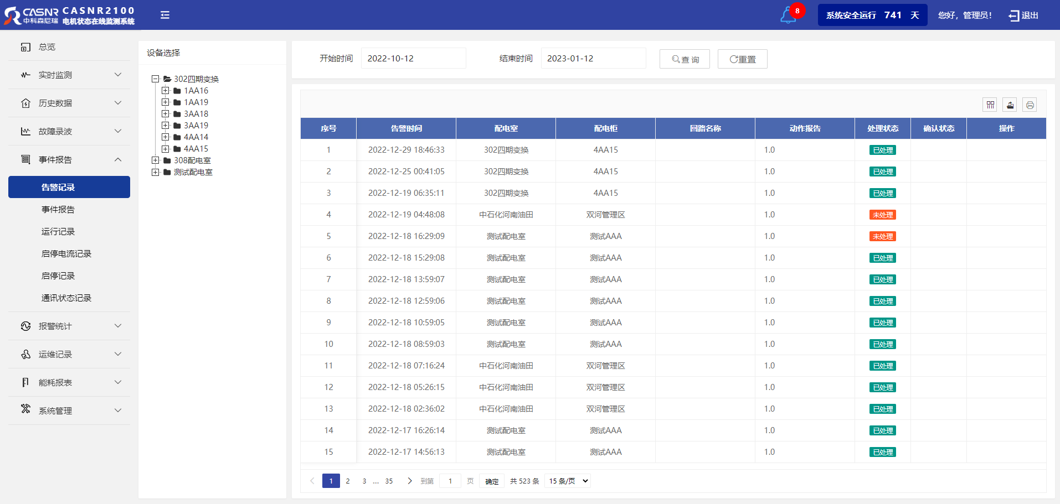
Task: Click the 事件报告 list icon
Action: pyautogui.click(x=25, y=159)
